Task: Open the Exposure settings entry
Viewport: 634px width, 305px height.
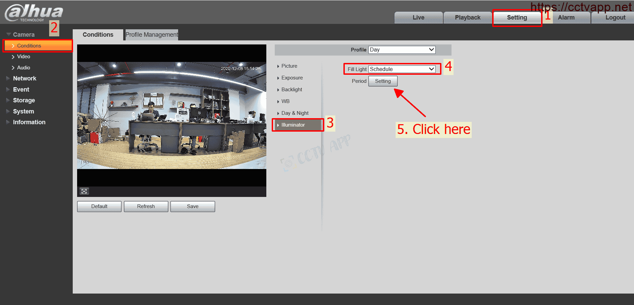Action: click(292, 78)
